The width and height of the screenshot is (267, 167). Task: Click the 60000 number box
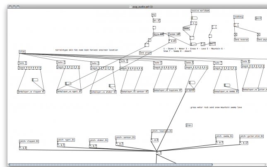click(x=186, y=29)
